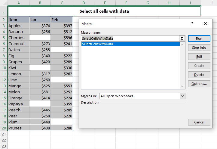The height and width of the screenshot is (149, 217).
Task: Delete the SelectCellsWithData macro
Action: coord(199,75)
